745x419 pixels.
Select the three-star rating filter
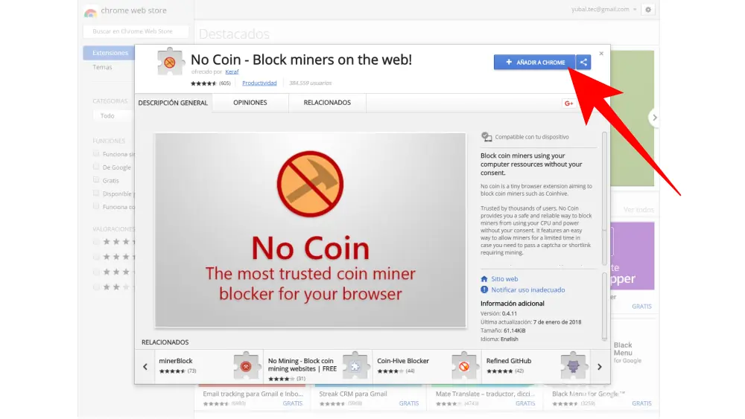pyautogui.click(x=96, y=272)
